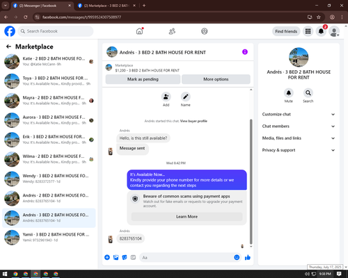
Task: Open Wendy 3 BED 2 BATH conversation
Action: (x=49, y=179)
